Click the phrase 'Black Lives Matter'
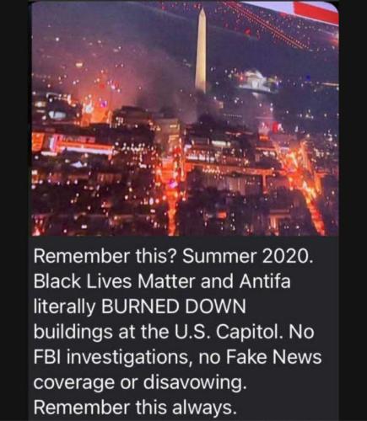 [x=115, y=281]
